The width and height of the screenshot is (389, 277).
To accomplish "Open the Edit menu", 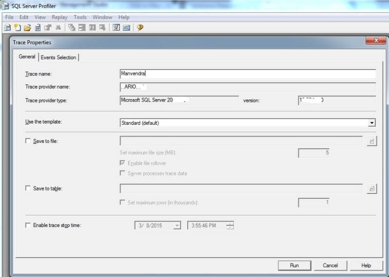I will (x=24, y=17).
